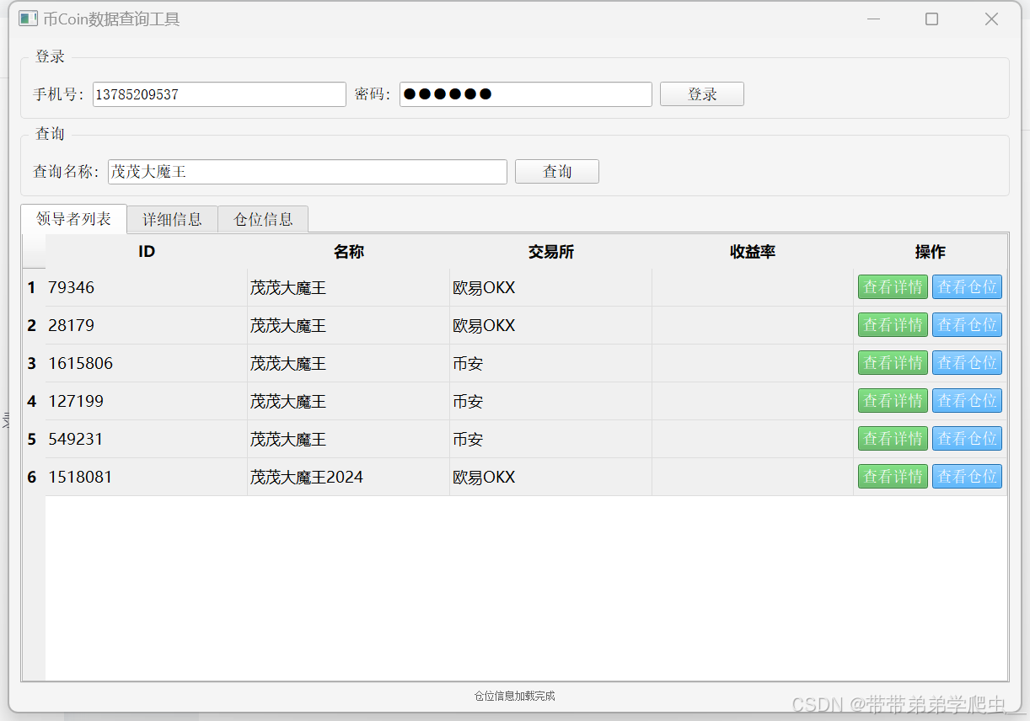Click the 收益率 column header

tap(753, 252)
